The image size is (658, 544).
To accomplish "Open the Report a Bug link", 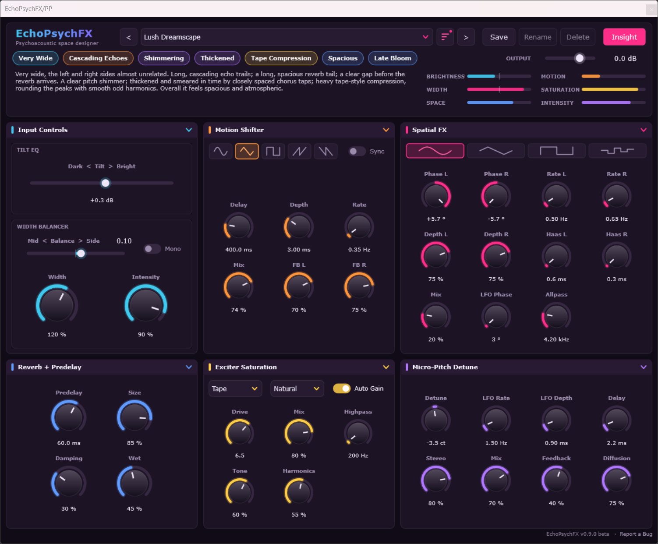I will pos(636,534).
